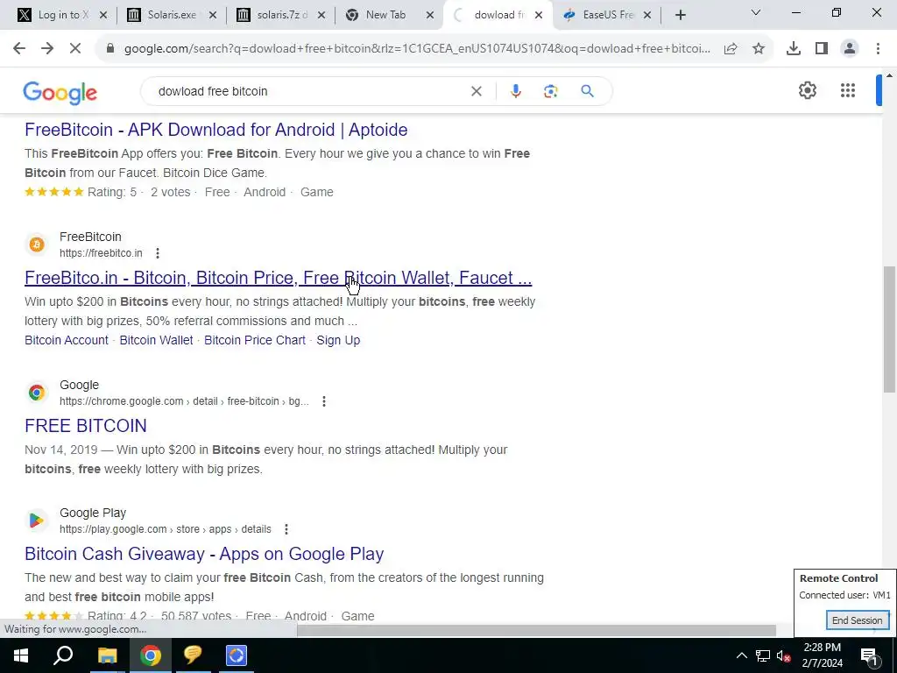Open Windows Start menu
The height and width of the screenshot is (673, 897).
click(20, 655)
